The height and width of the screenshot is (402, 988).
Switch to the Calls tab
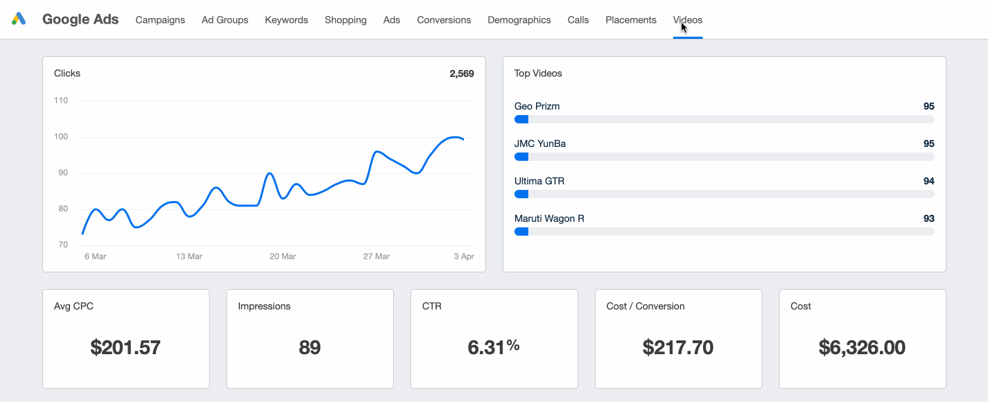pyautogui.click(x=578, y=20)
